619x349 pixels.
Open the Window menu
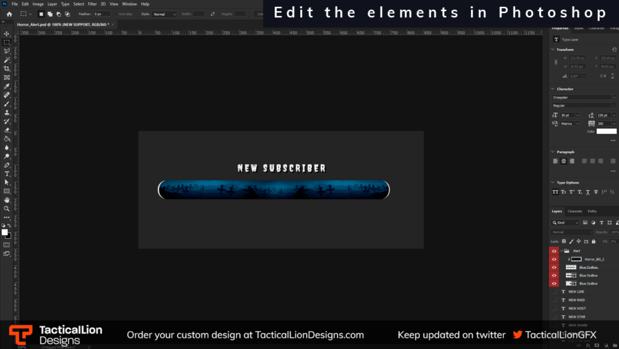click(x=129, y=4)
